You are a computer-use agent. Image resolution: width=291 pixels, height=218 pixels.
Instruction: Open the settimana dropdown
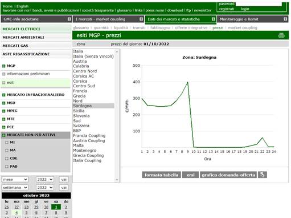[15, 188]
